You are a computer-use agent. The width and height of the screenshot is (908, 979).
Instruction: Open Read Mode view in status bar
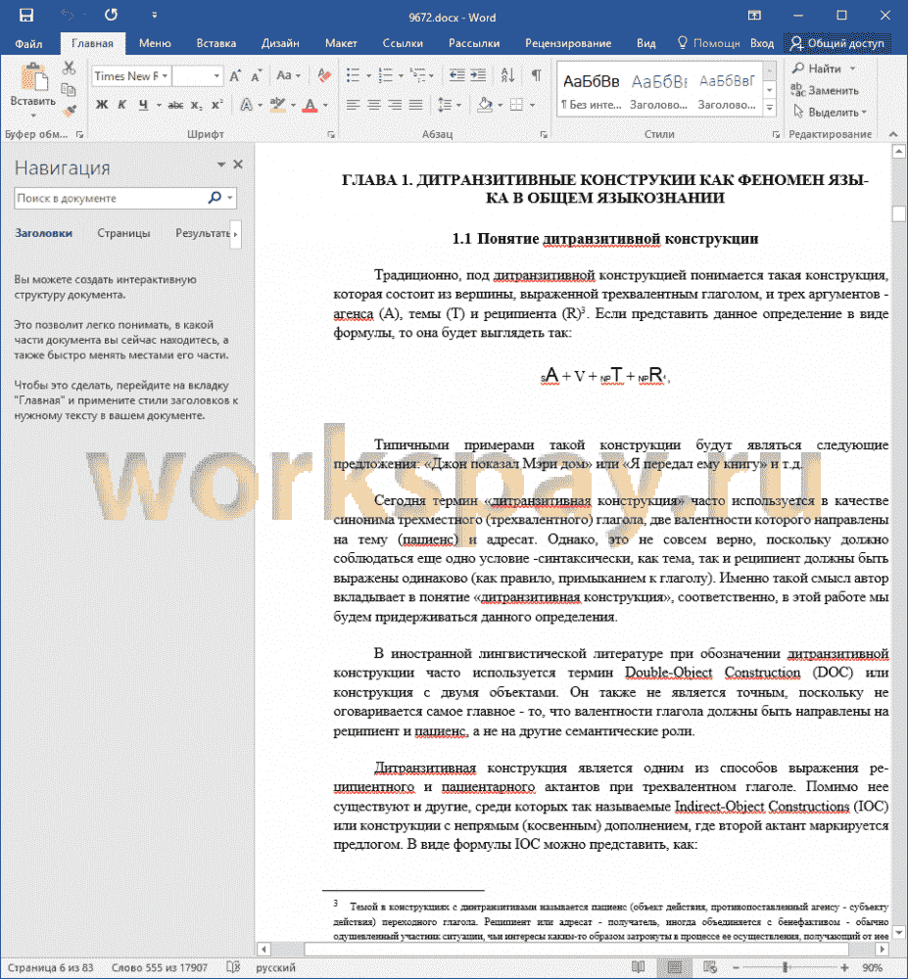pos(638,967)
